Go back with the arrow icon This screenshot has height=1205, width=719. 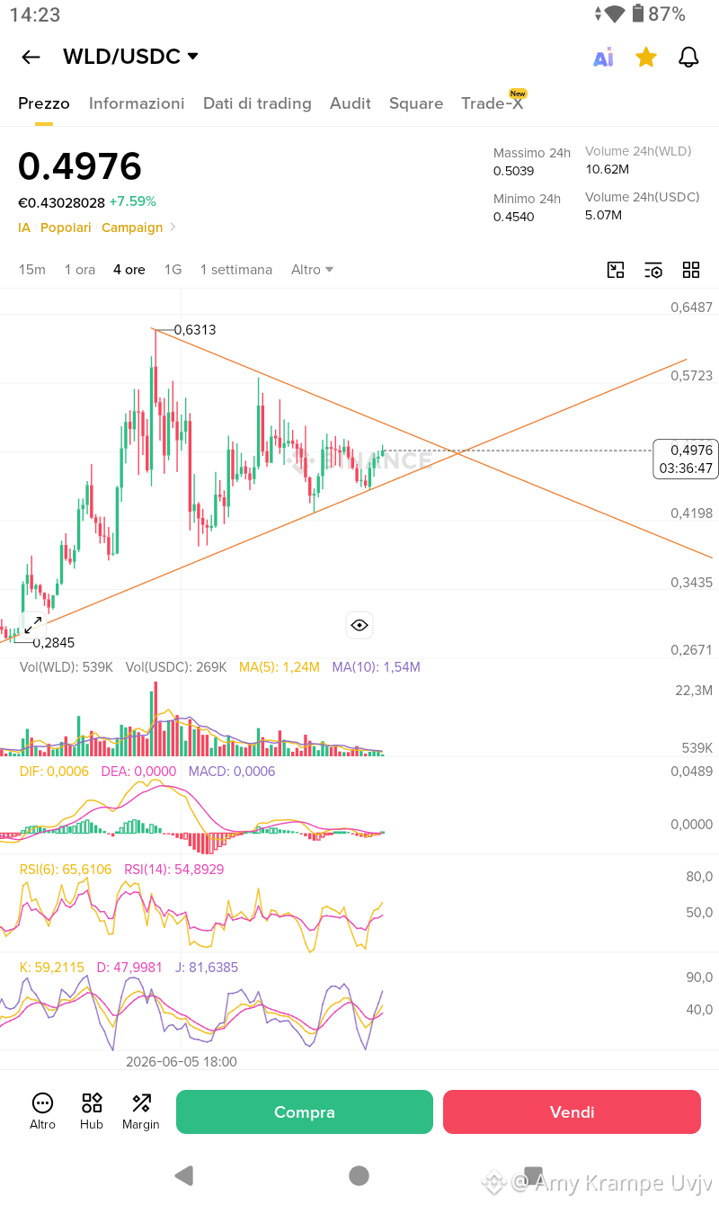pos(31,58)
